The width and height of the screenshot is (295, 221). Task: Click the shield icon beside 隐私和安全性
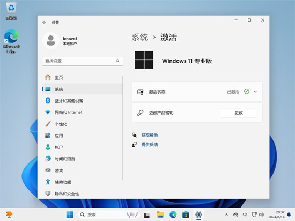tap(48, 194)
